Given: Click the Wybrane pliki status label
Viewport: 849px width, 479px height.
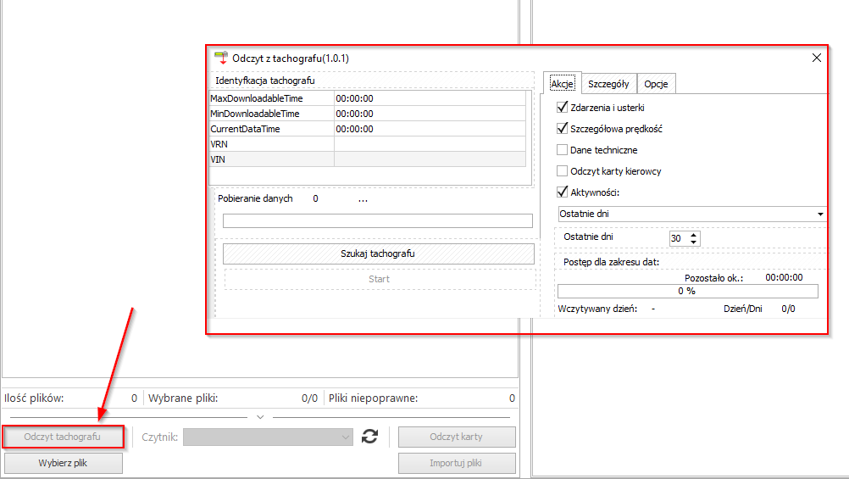Looking at the screenshot, I should pyautogui.click(x=183, y=398).
